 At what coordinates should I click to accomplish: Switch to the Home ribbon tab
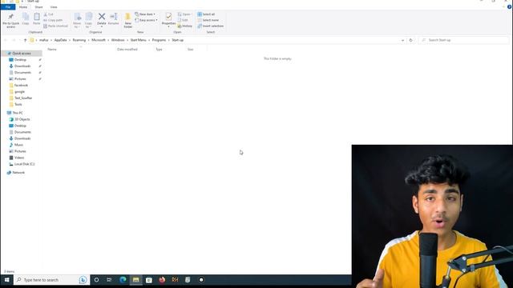point(23,7)
